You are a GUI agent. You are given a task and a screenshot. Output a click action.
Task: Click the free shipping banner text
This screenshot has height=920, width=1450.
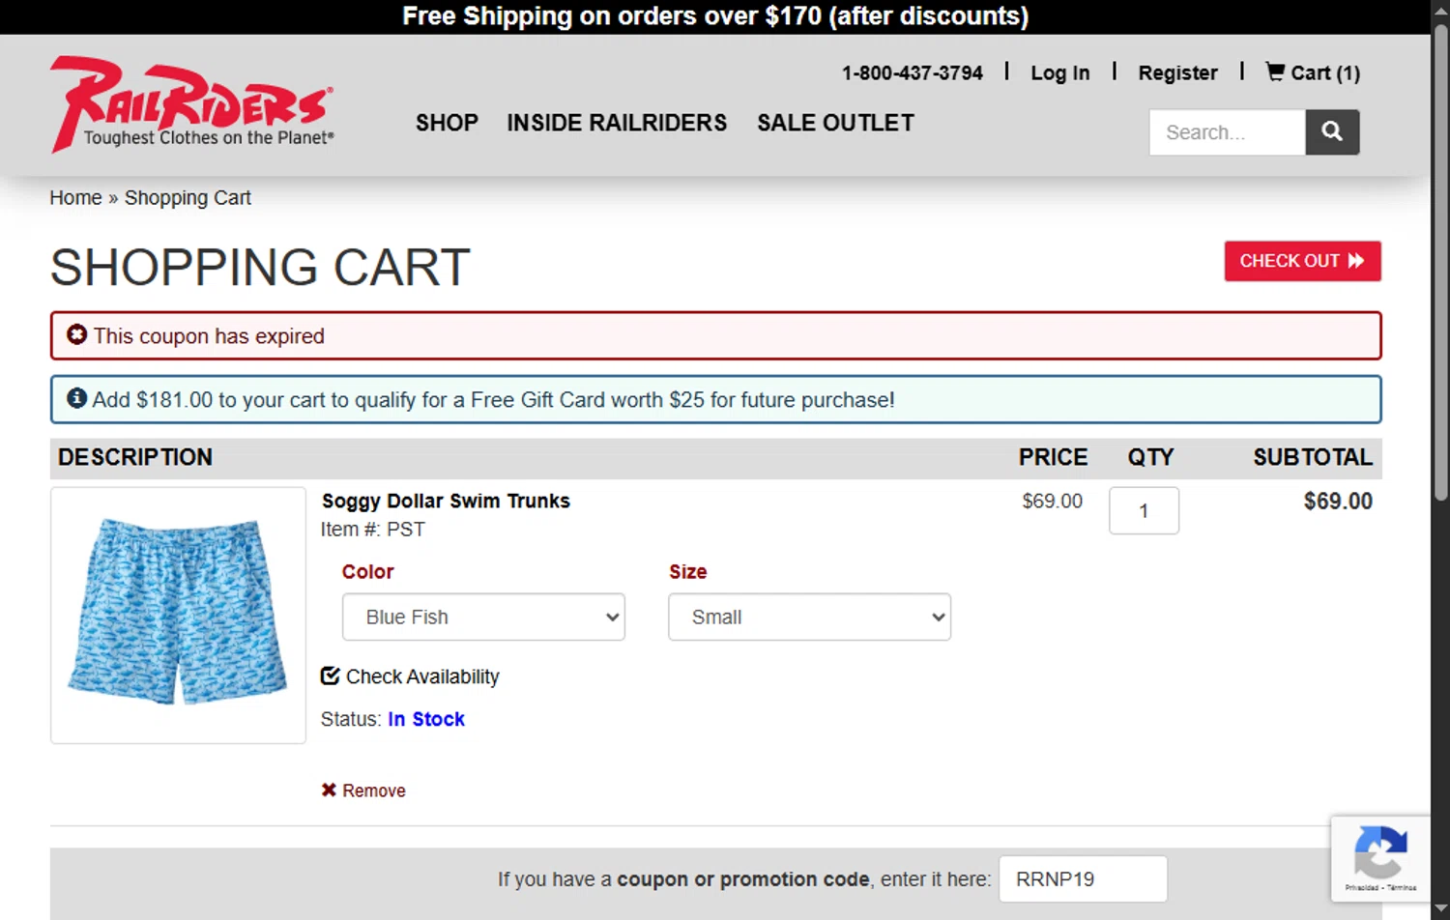715,16
